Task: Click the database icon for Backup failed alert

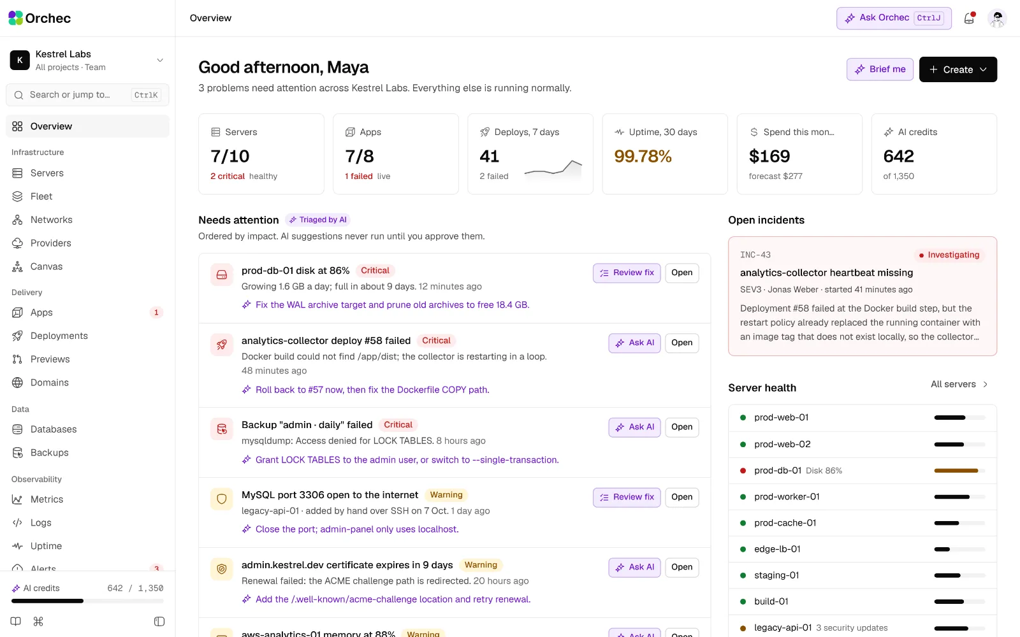Action: point(222,429)
